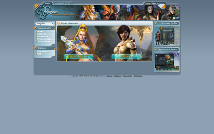Open the Signature & Avatar preview image
This screenshot has width=214, height=134.
pos(167,62)
